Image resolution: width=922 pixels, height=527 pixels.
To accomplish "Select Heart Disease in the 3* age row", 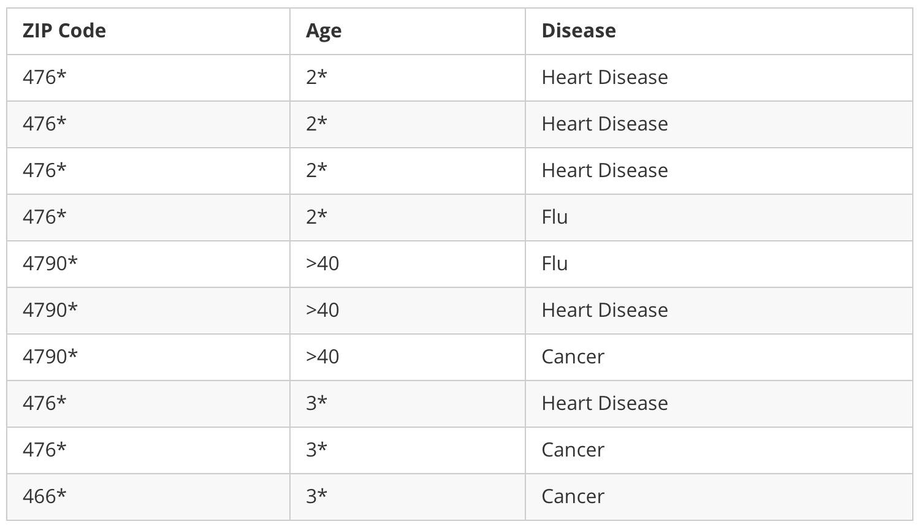I will 604,403.
